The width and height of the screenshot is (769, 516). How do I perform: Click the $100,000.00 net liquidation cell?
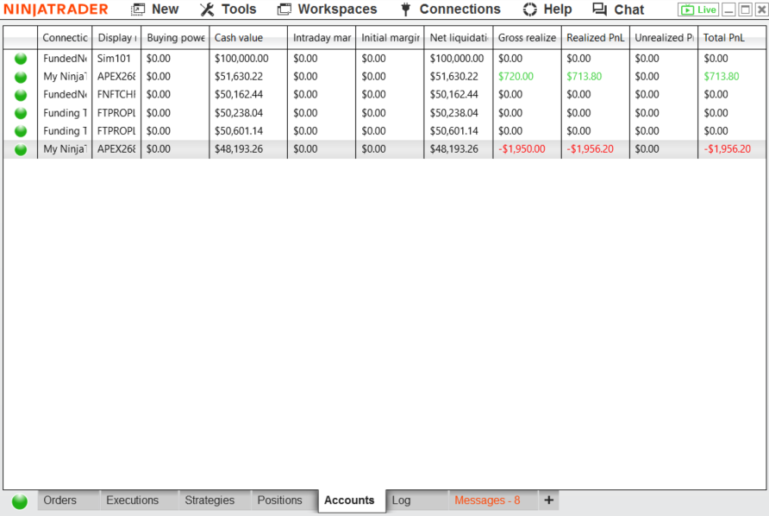459,59
